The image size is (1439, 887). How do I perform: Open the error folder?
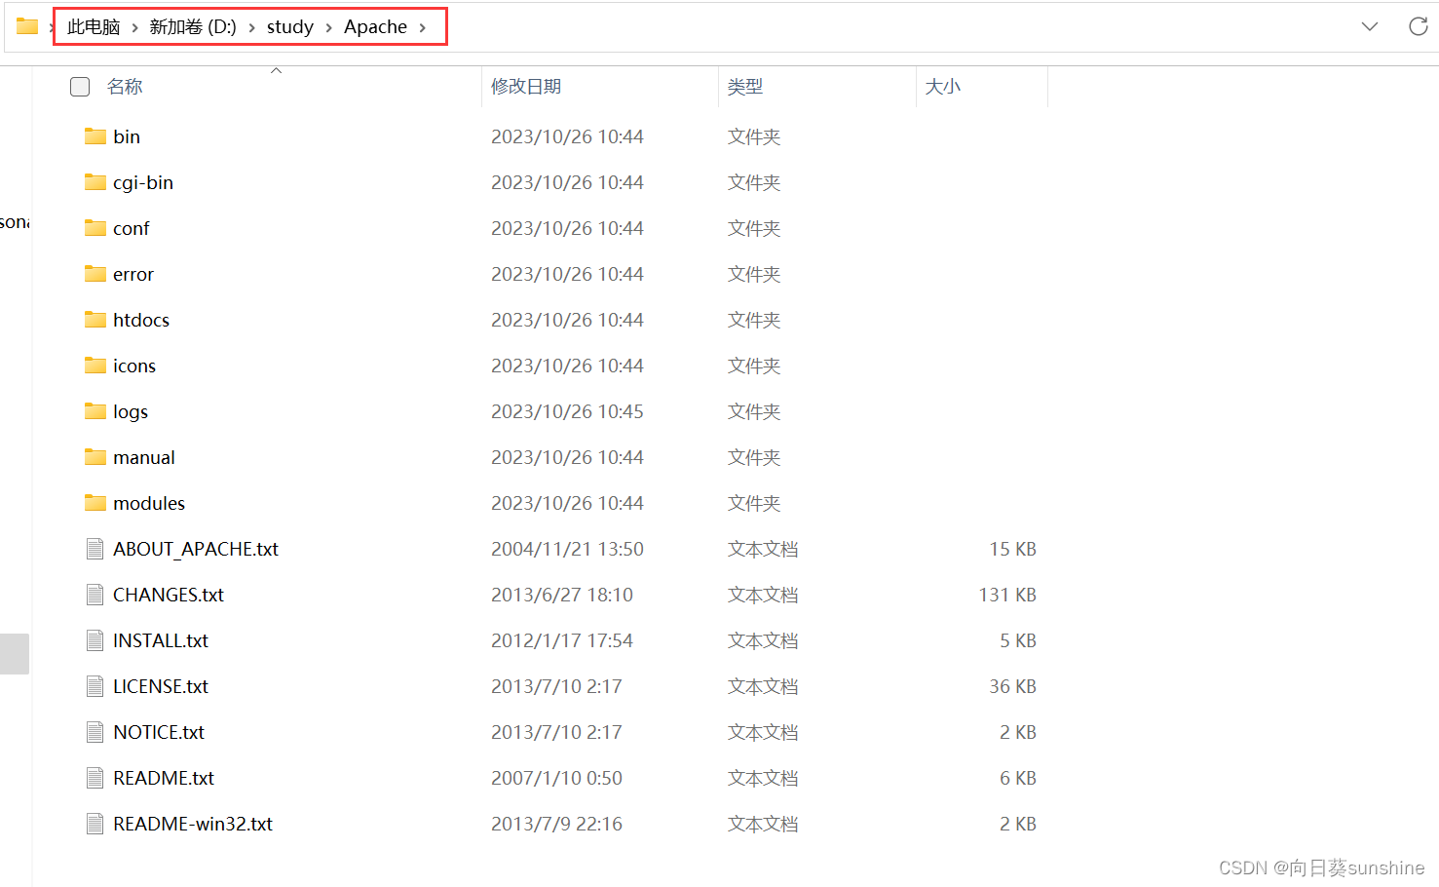click(x=133, y=274)
